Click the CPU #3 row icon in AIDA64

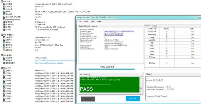[4, 78]
